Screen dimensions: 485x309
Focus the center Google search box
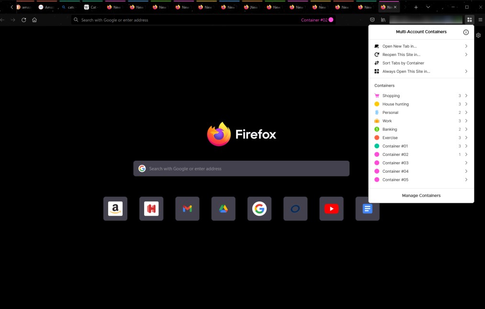pyautogui.click(x=241, y=168)
